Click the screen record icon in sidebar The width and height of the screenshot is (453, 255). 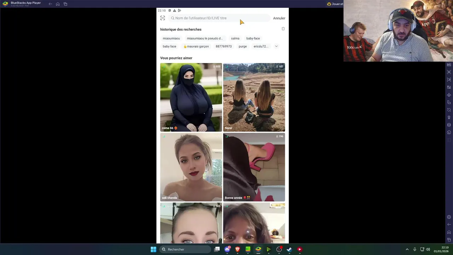(x=449, y=80)
